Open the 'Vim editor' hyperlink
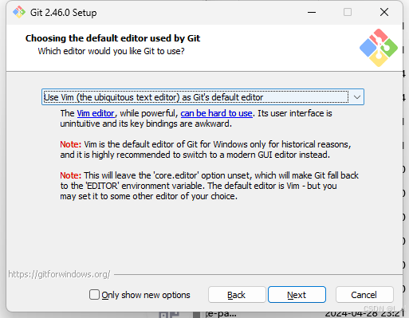Screen dimensions: 409x318 96,113
